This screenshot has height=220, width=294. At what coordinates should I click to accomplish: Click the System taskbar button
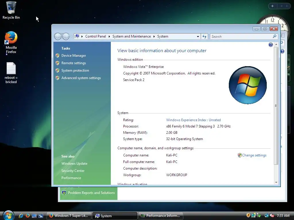tap(115, 216)
